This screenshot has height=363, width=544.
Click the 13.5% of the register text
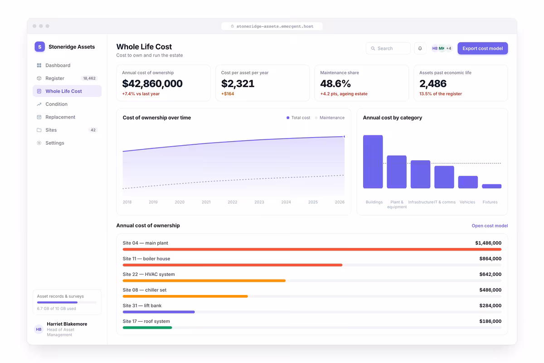click(441, 94)
